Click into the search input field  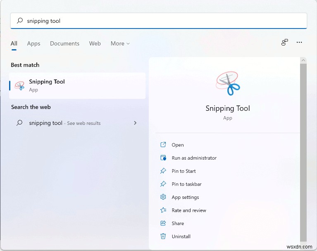tap(159, 21)
